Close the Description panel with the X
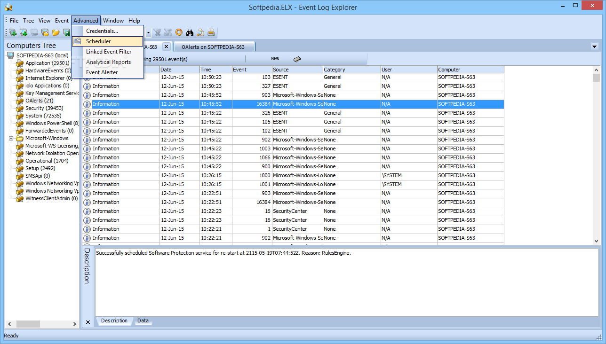This screenshot has height=344, width=606. (88, 322)
